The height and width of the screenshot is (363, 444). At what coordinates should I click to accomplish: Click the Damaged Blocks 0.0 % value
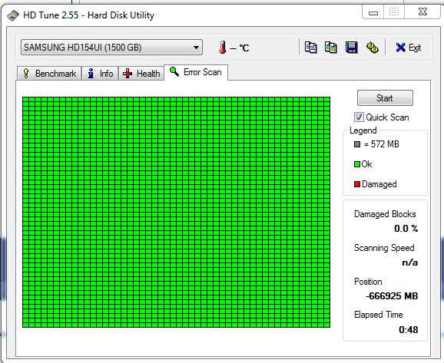pos(406,229)
